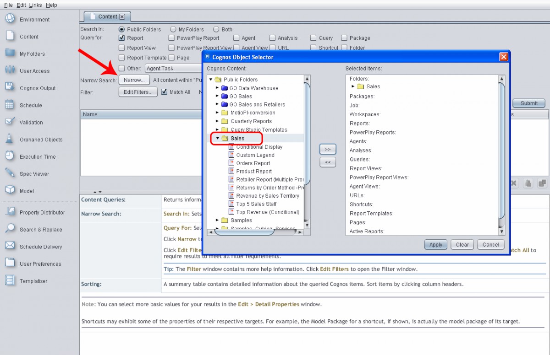Expand the MotioPI-conversion folder
This screenshot has width=550, height=355.
point(217,113)
